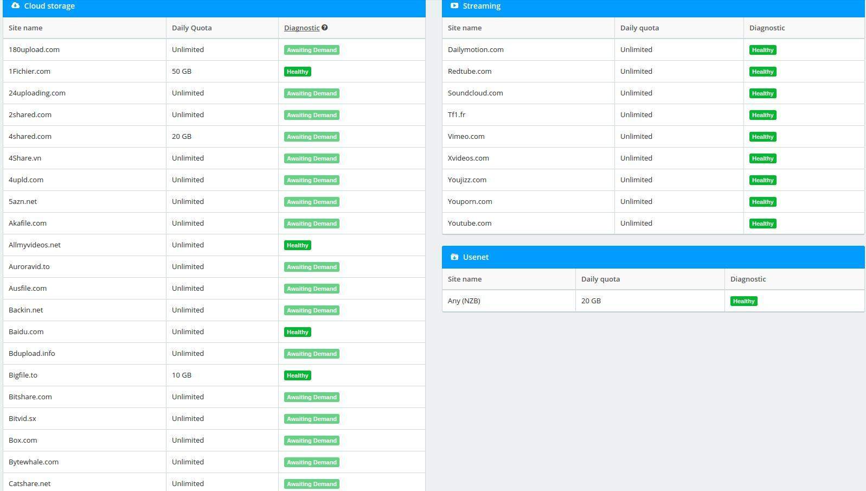Click the 10 GB quota for Bigfile.to
This screenshot has height=491, width=866.
[x=182, y=375]
